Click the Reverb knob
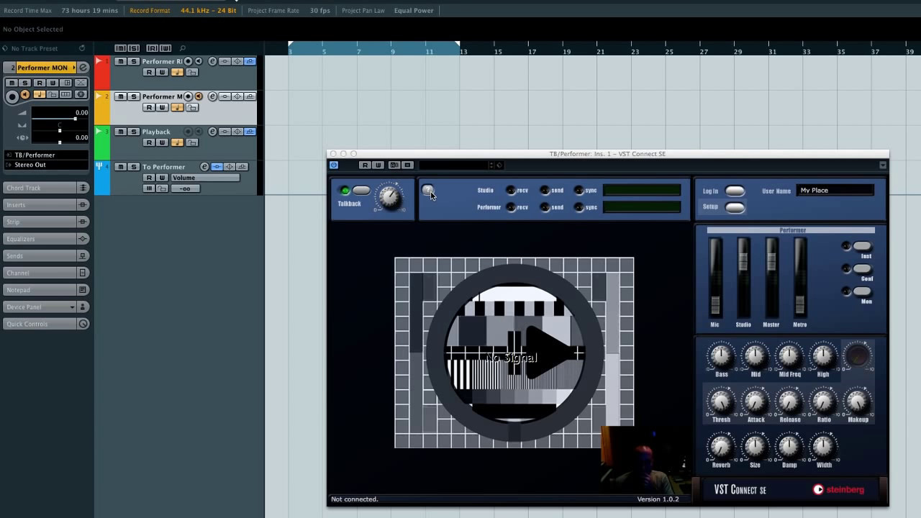This screenshot has height=518, width=921. coord(720,447)
